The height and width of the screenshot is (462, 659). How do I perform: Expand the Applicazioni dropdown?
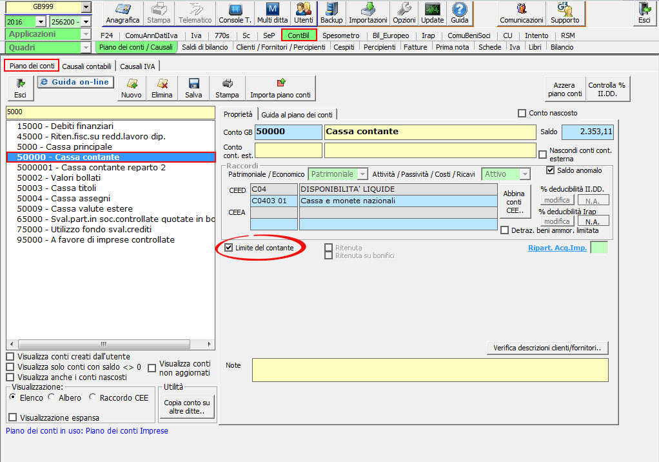click(86, 34)
